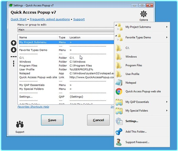The height and width of the screenshot is (151, 178).
Task: Choose Settings... from popup menu
Action: point(132,121)
